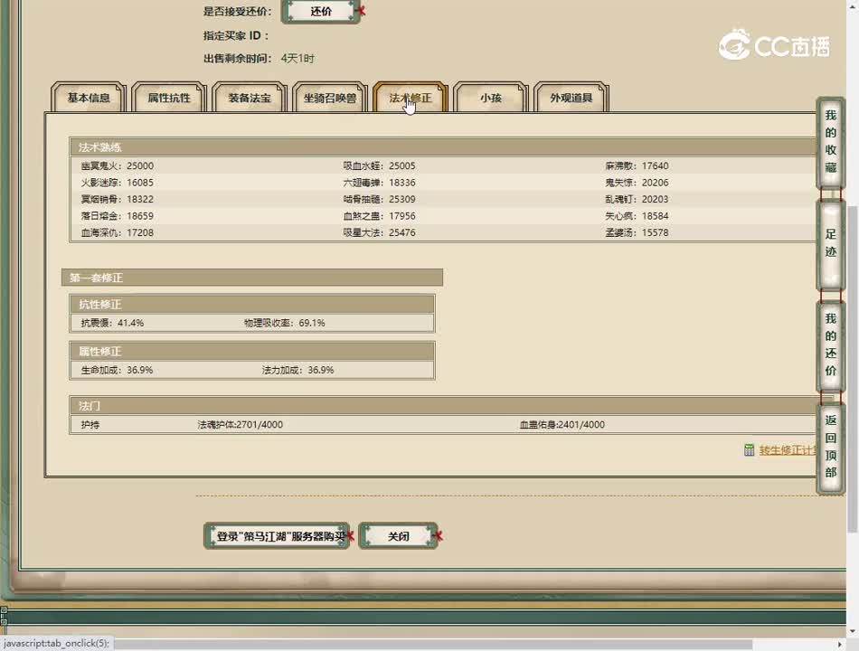This screenshot has height=651, width=859.
Task: Click the 出售剩余时间 4天1时 value
Action: (x=297, y=58)
